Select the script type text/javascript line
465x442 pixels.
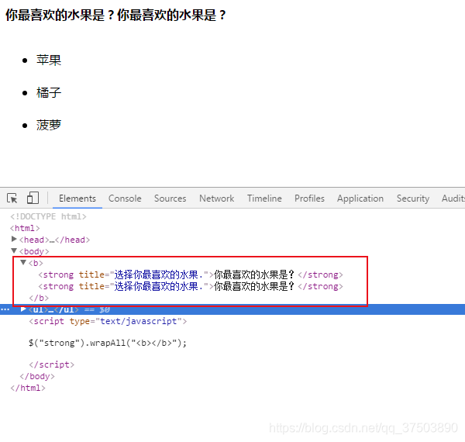click(x=108, y=321)
